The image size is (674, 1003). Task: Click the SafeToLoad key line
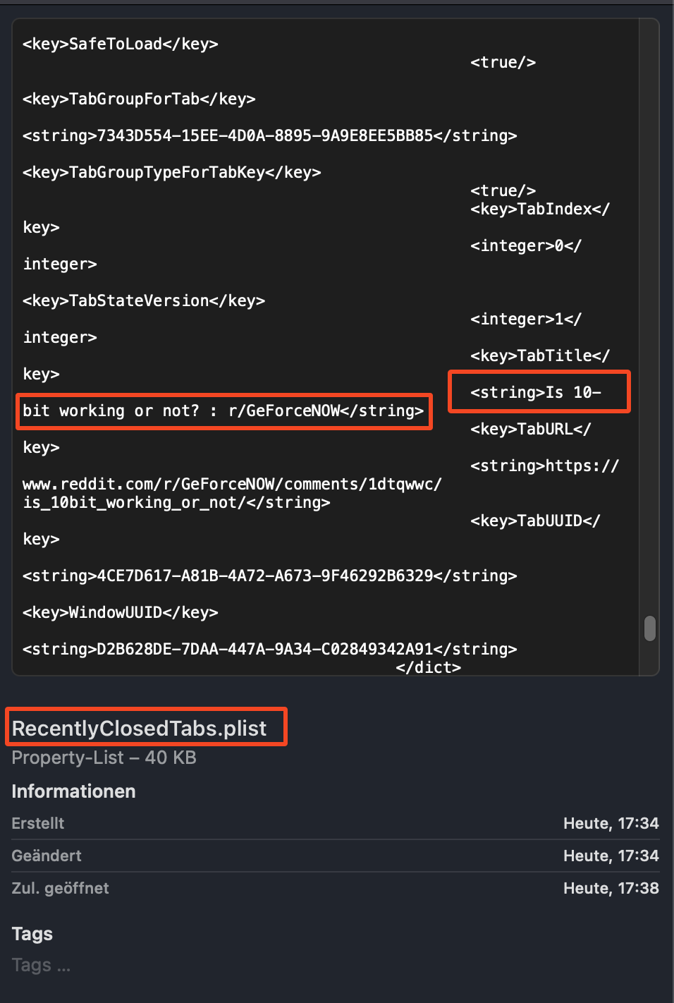121,44
